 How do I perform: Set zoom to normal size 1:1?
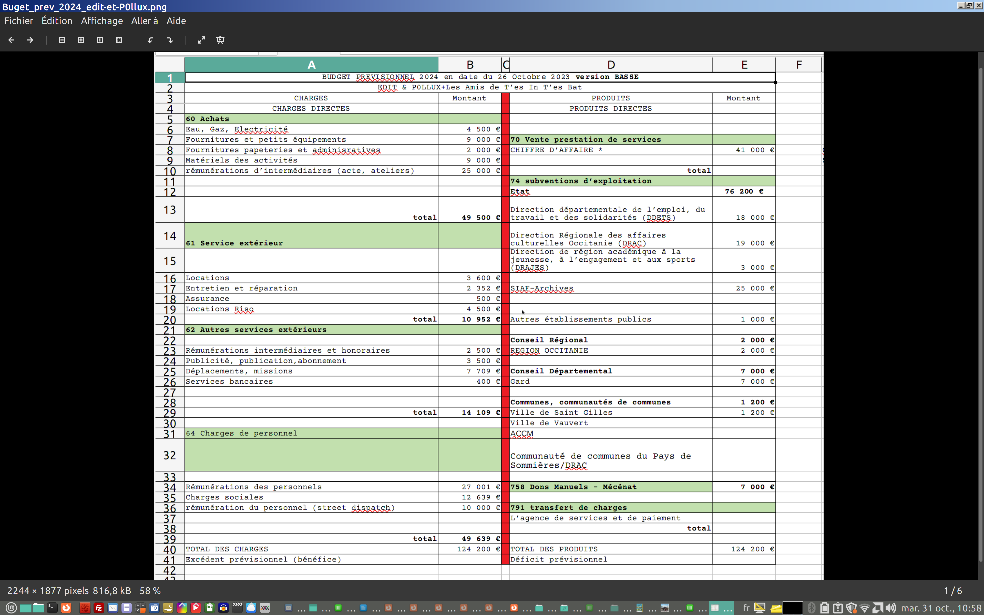(100, 40)
